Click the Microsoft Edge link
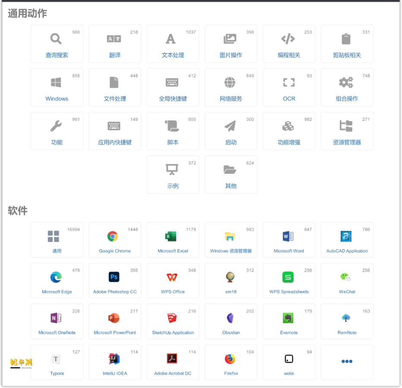Image resolution: width=402 pixels, height=388 pixels. (57, 292)
